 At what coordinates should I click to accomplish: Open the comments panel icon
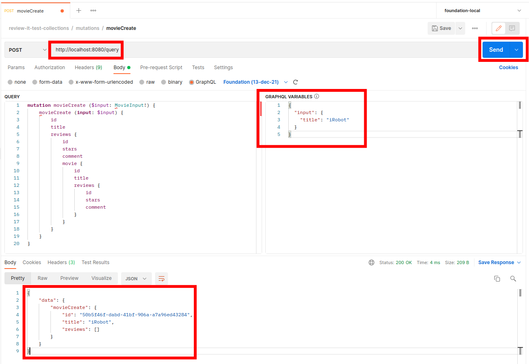[512, 28]
